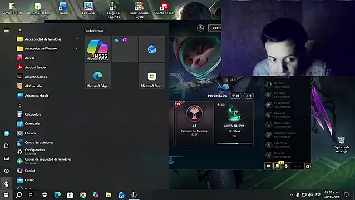355x200 pixels.
Task: Open the Microsoft Store Start tile
Action: pos(152,76)
